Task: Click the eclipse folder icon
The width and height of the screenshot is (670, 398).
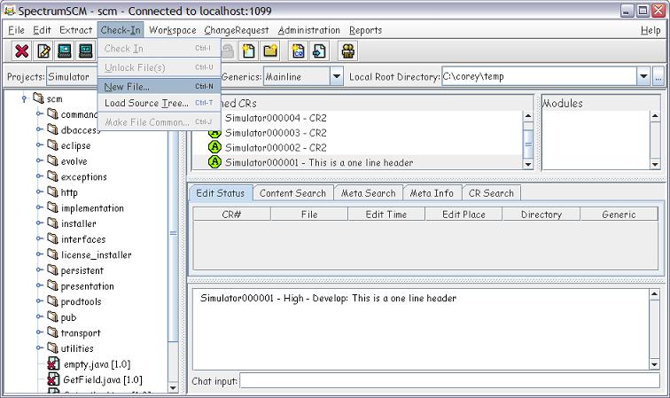Action: coord(52,145)
